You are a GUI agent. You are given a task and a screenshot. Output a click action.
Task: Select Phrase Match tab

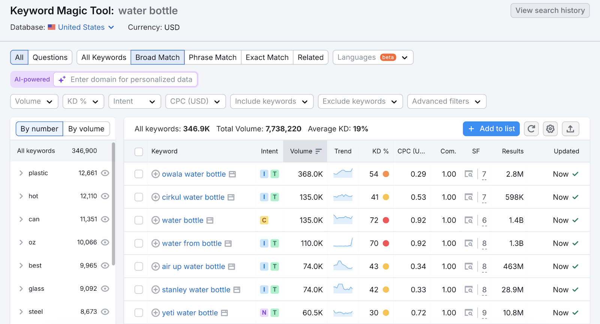tap(213, 57)
